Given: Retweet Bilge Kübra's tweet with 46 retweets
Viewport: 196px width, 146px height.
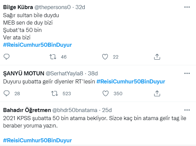Looking at the screenshot, I should (53, 57).
